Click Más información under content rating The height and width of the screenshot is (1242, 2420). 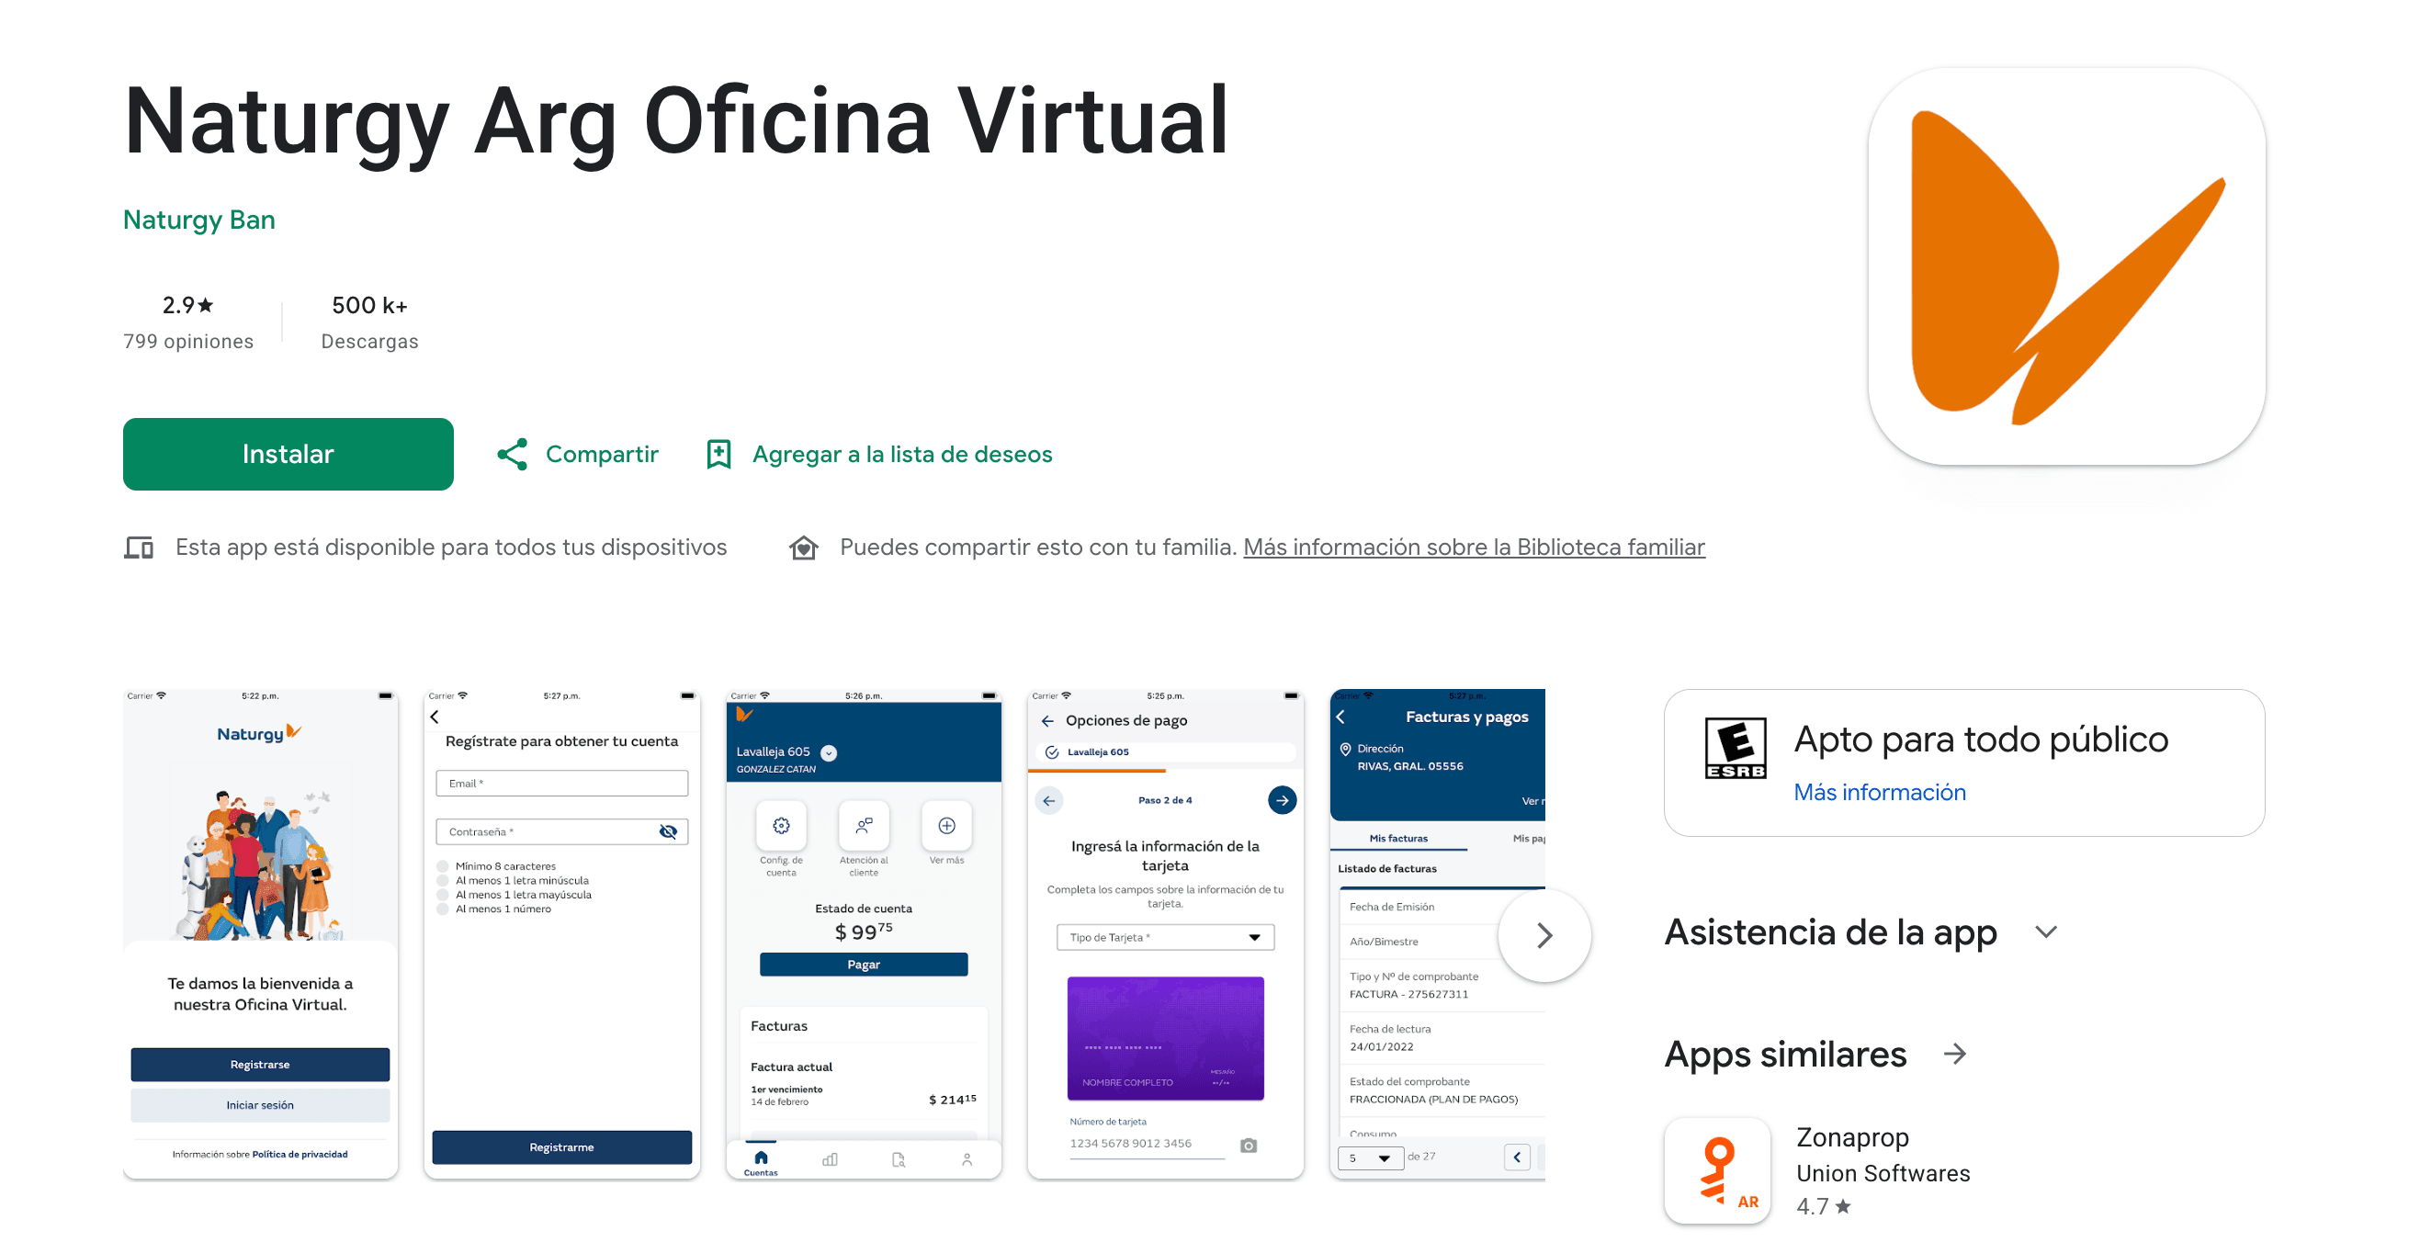(1880, 793)
